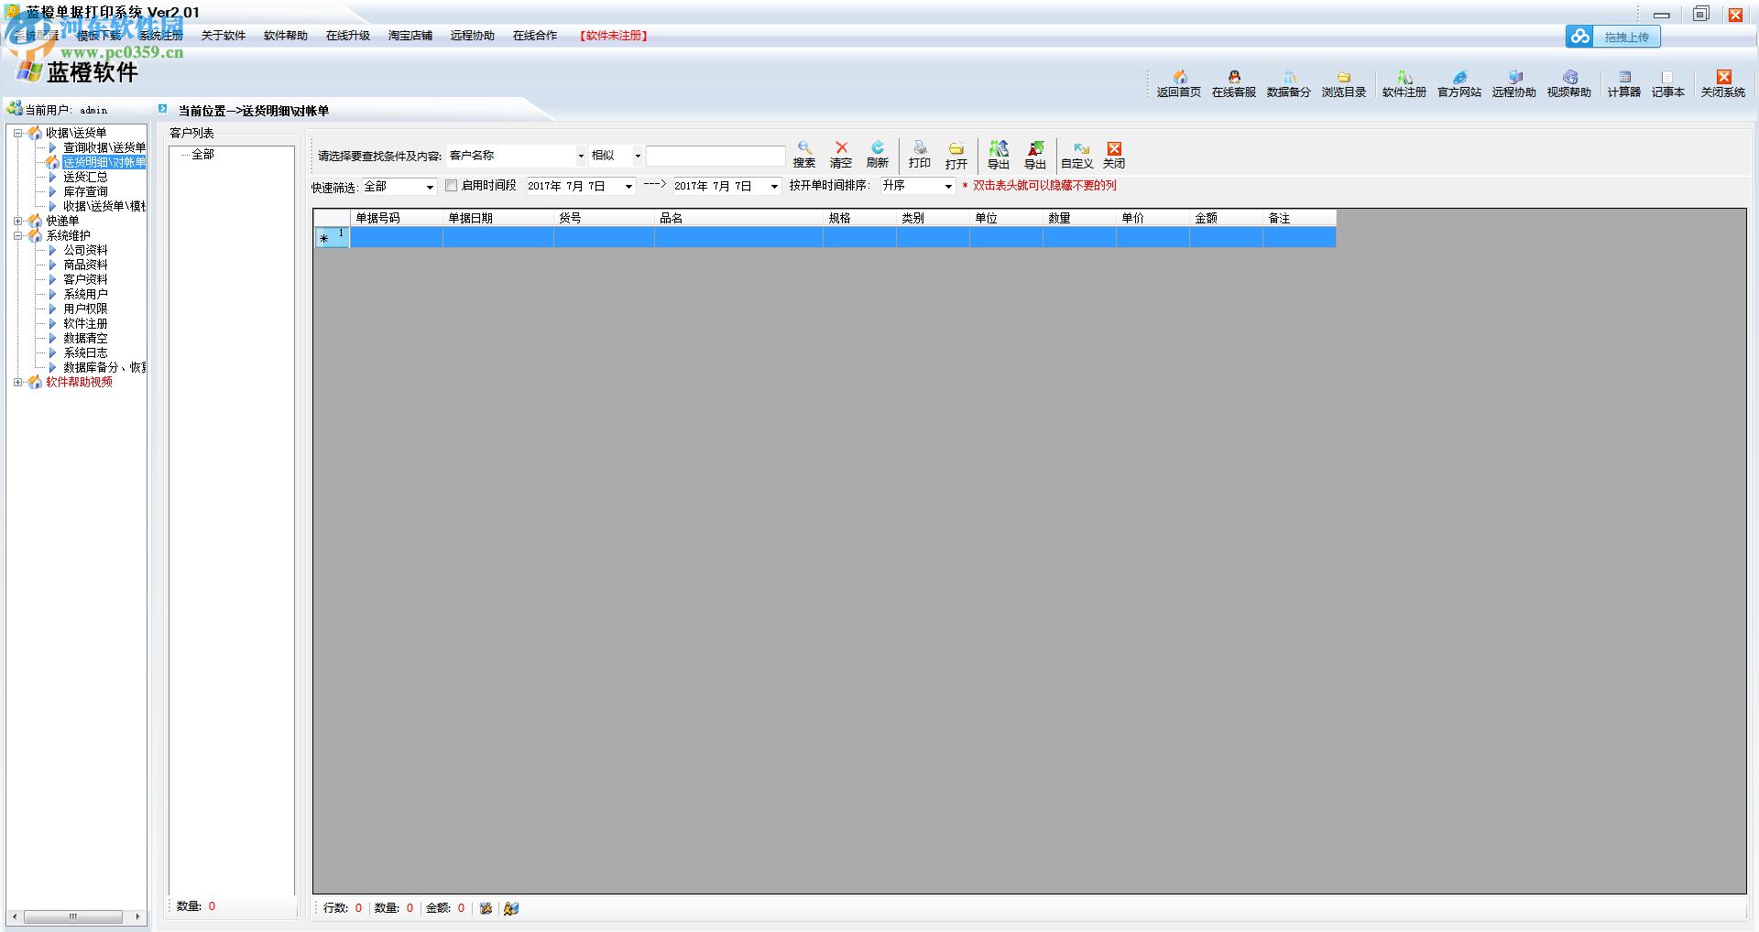Image resolution: width=1759 pixels, height=932 pixels.
Task: Expand the 快递单 tree node
Action: point(17,221)
